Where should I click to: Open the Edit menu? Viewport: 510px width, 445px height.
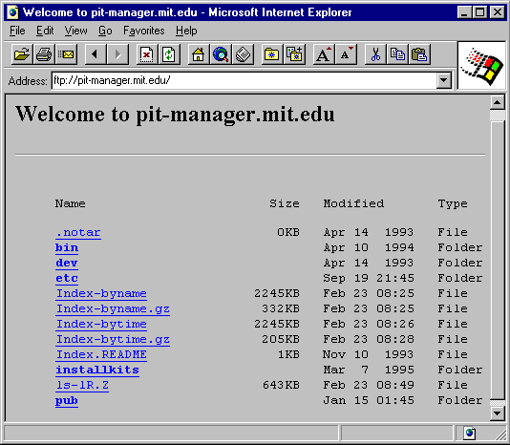45,31
